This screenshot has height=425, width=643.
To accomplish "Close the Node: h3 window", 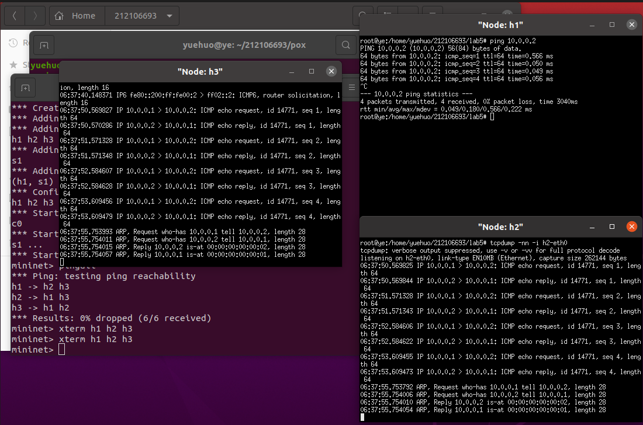I will pos(331,71).
